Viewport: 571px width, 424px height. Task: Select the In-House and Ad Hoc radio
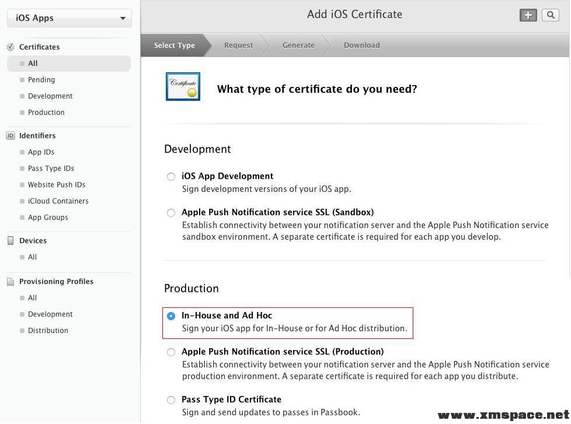coord(171,316)
